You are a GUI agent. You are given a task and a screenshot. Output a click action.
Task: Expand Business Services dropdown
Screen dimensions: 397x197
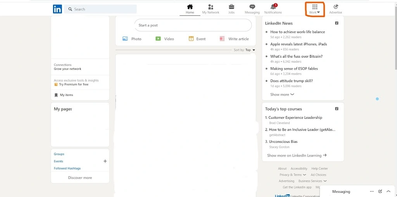[312, 181]
